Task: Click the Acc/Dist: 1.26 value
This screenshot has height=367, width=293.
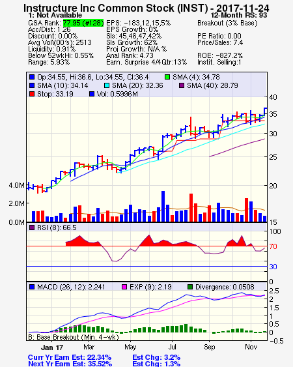Action: (x=49, y=29)
